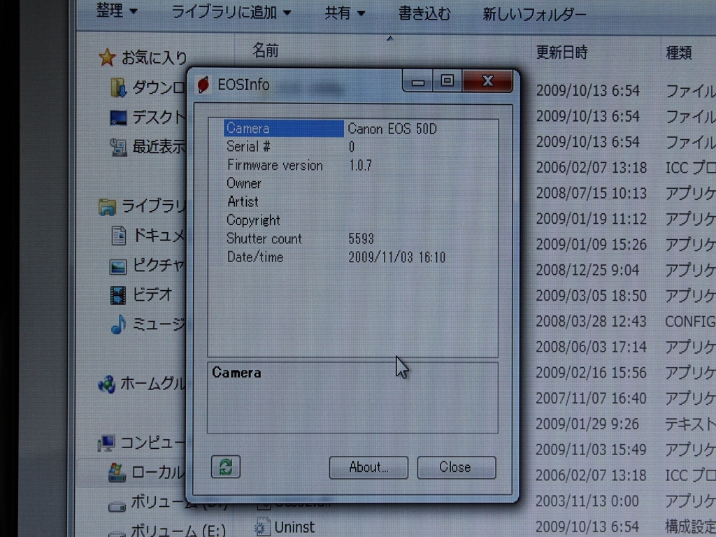Sort by the 更新日時 column header
Screen dimensions: 716x537
(x=561, y=52)
